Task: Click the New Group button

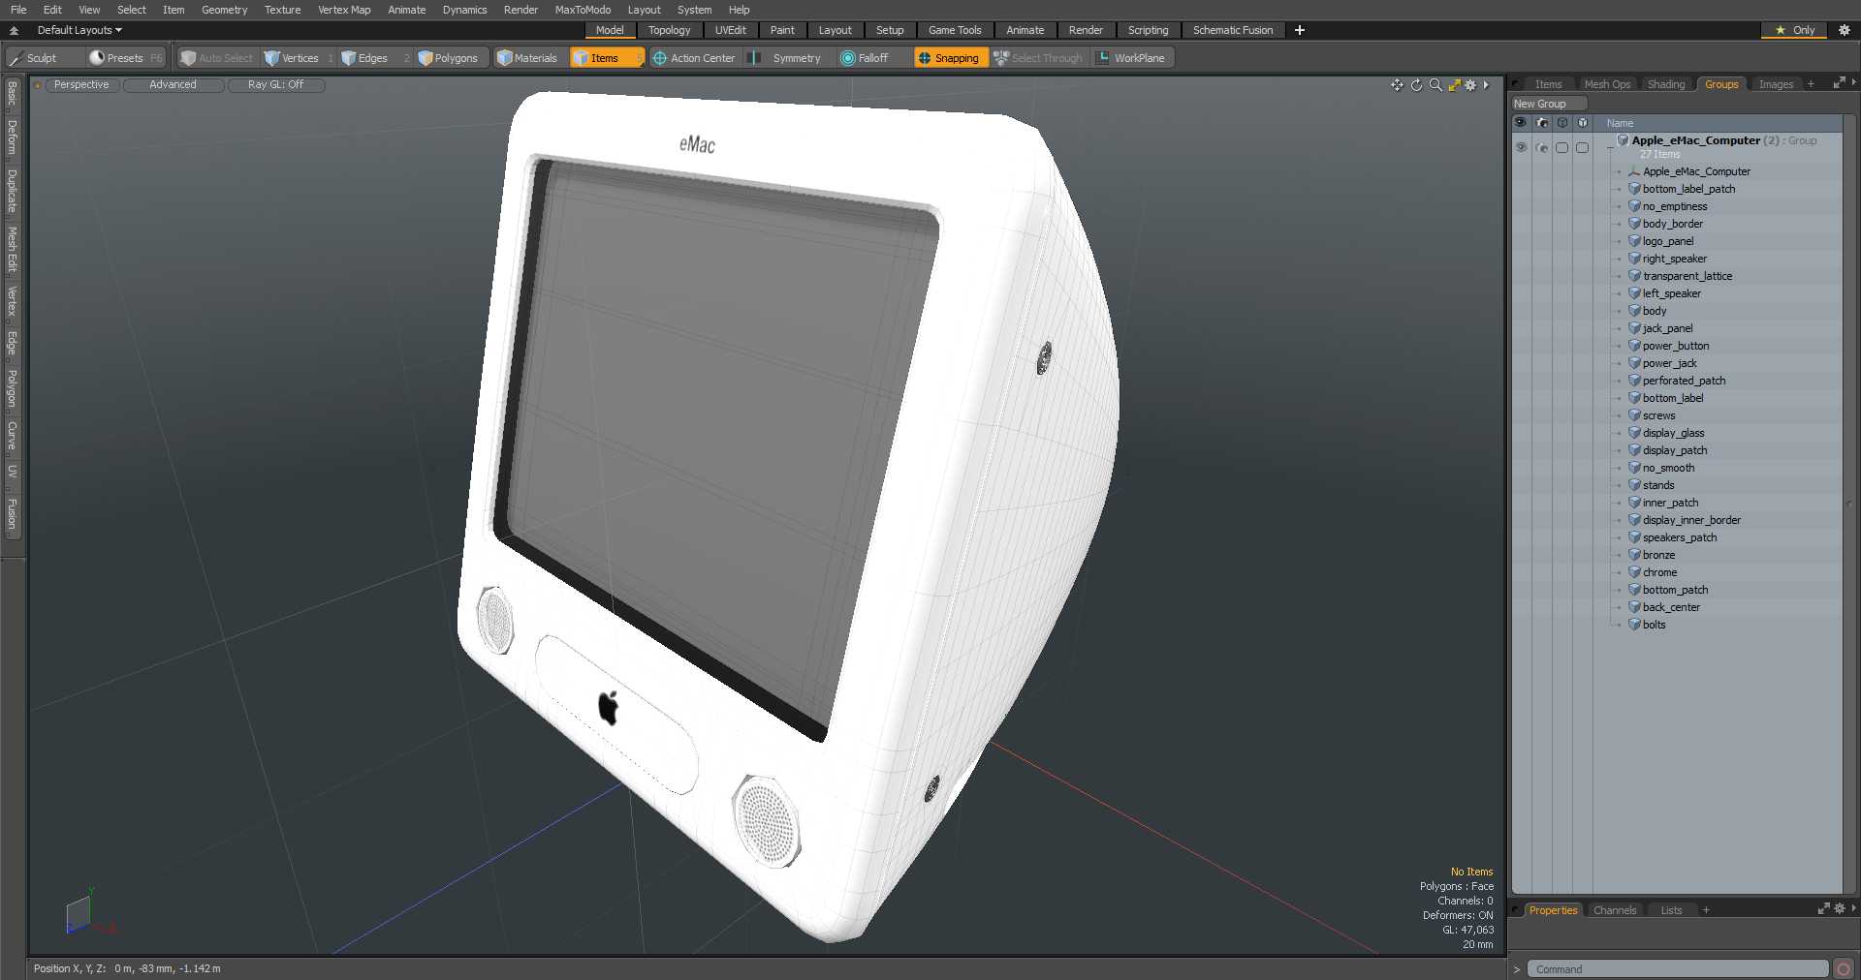Action: point(1549,104)
